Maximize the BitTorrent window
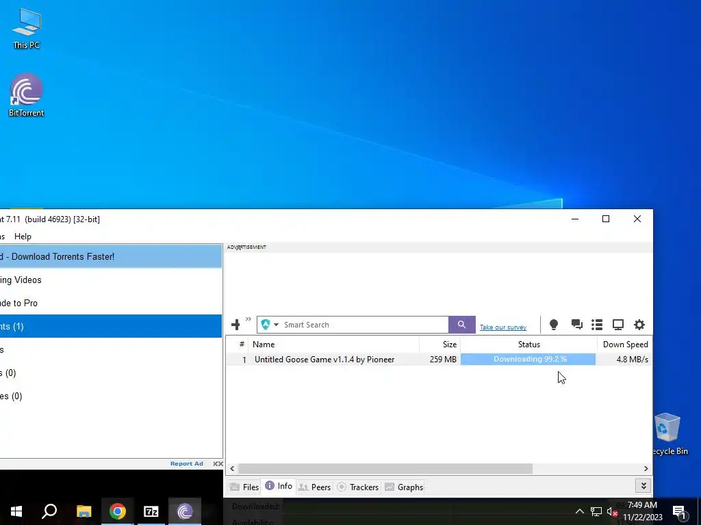The height and width of the screenshot is (525, 701). 606,219
